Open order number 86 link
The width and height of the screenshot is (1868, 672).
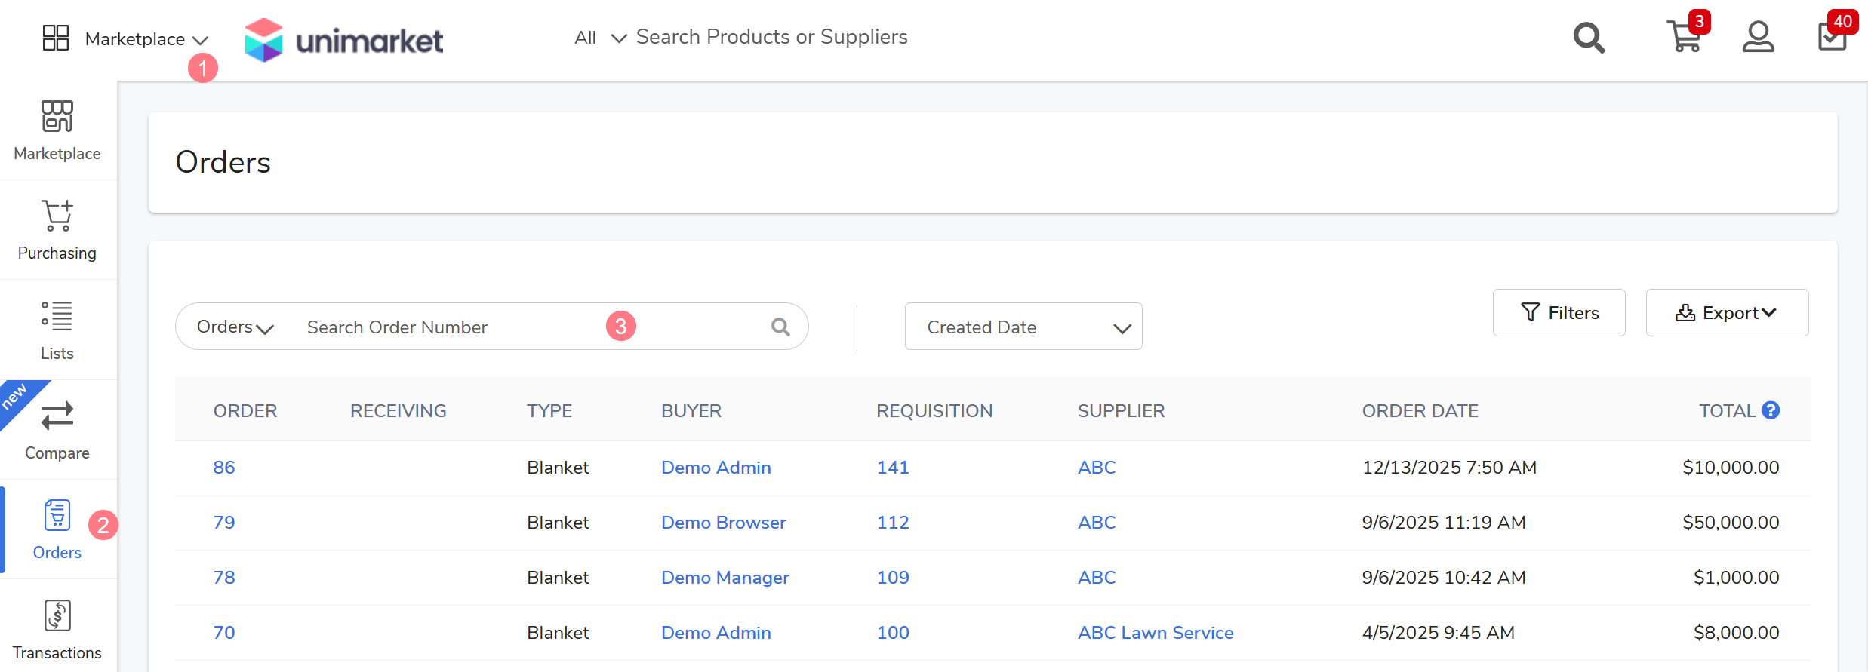(x=224, y=468)
